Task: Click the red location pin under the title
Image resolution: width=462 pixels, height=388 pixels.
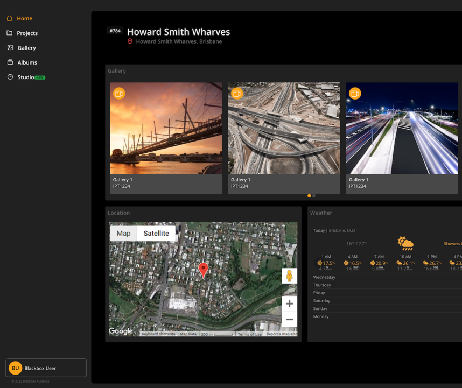Action: coord(130,41)
